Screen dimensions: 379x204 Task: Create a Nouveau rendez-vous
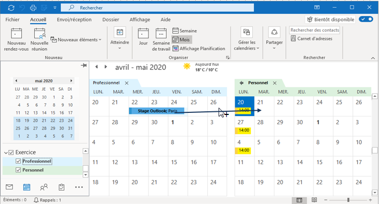click(x=16, y=39)
